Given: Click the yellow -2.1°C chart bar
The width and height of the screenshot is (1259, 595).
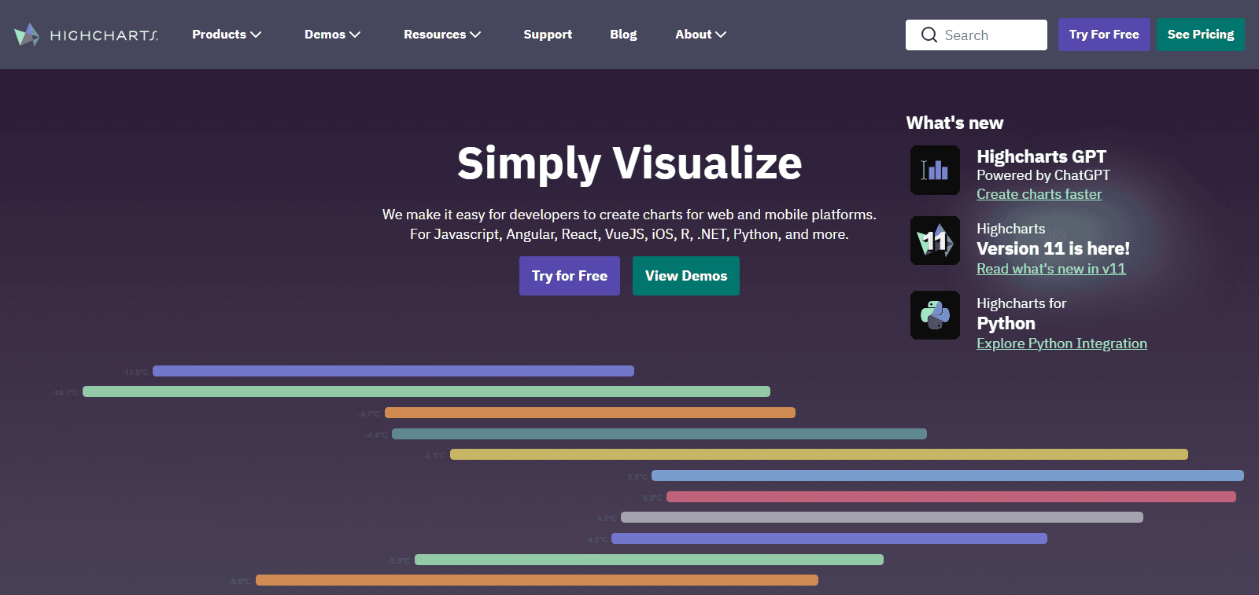Looking at the screenshot, I should [818, 454].
